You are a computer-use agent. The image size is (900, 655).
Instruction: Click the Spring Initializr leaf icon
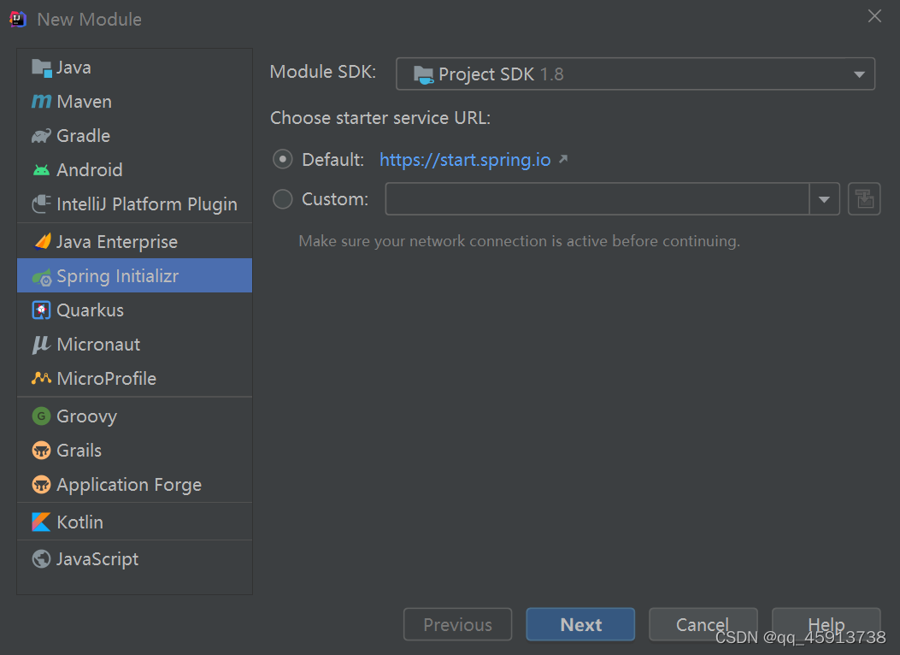click(41, 277)
